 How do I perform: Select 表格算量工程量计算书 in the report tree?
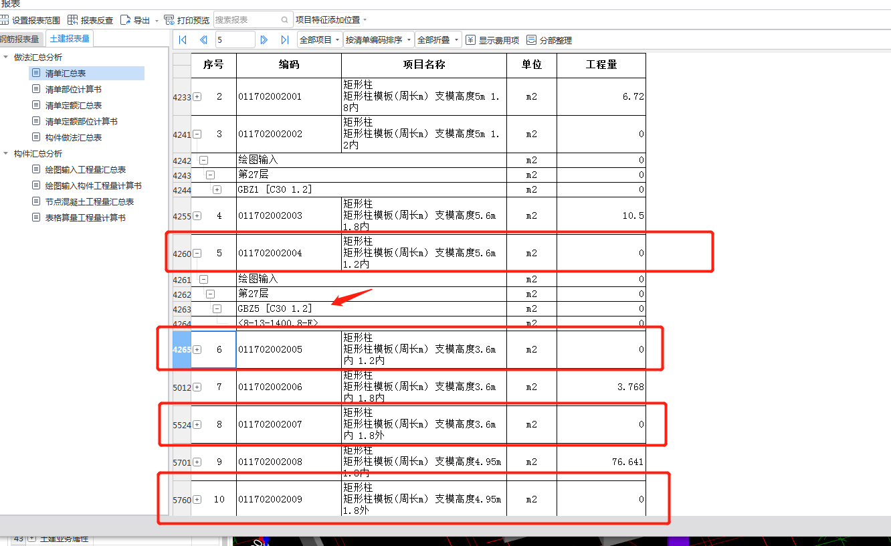(x=86, y=218)
